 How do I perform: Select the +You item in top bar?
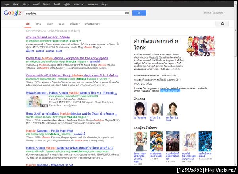click(6, 4)
